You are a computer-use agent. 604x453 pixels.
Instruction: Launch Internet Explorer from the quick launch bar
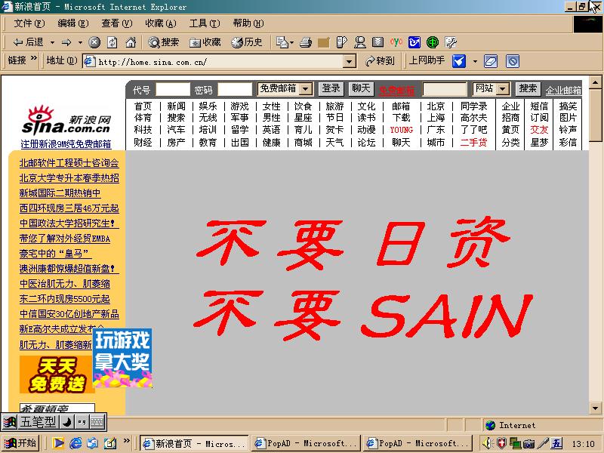click(75, 443)
